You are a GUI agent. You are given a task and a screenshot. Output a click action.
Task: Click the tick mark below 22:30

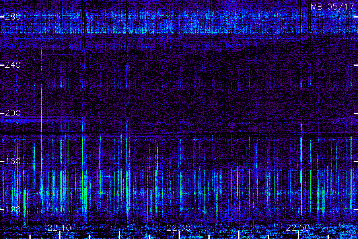pyautogui.click(x=179, y=235)
